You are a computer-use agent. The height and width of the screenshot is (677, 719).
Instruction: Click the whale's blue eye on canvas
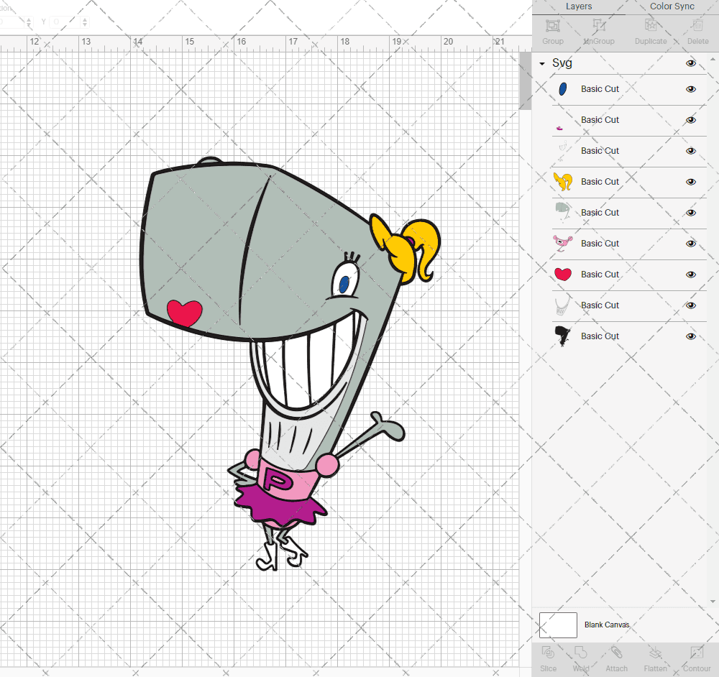344,285
